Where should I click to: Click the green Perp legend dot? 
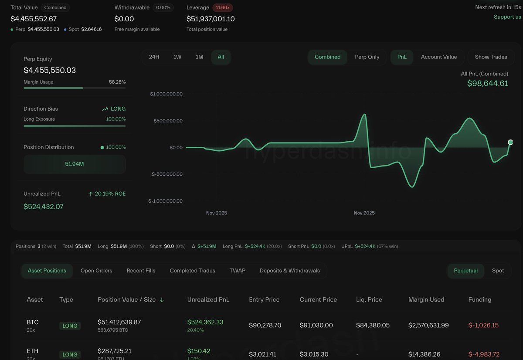tap(12, 29)
